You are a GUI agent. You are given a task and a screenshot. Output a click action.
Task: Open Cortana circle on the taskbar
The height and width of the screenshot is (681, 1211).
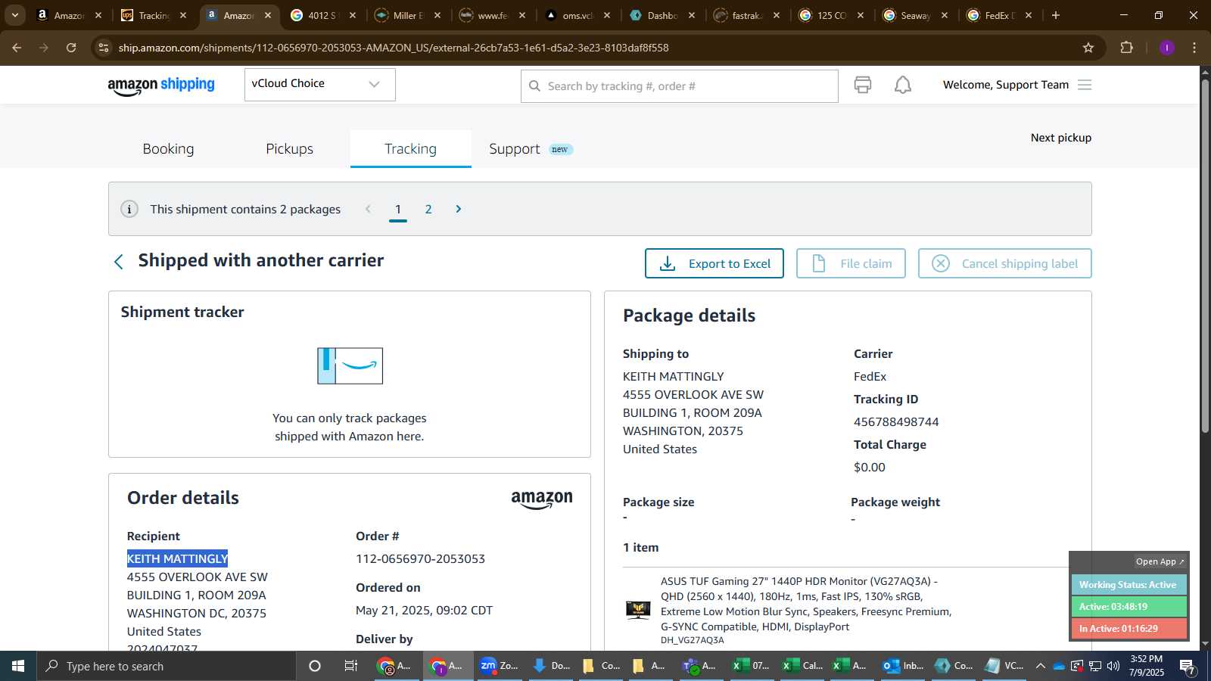(x=315, y=666)
